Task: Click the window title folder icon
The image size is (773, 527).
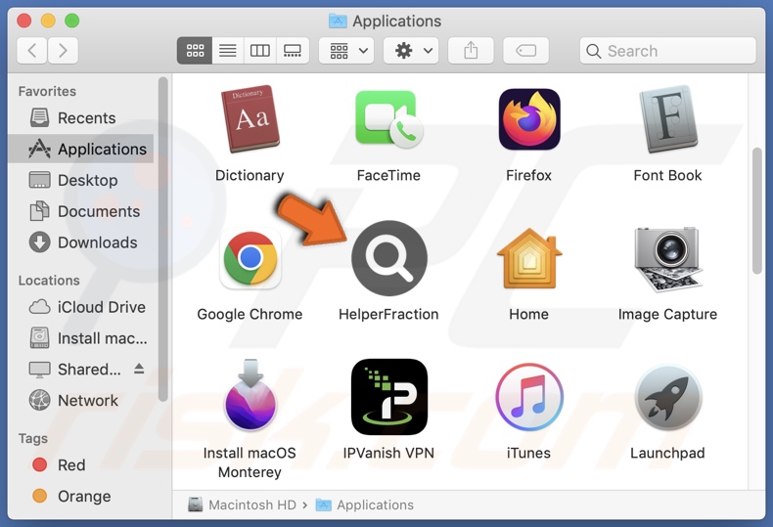Action: click(x=338, y=21)
